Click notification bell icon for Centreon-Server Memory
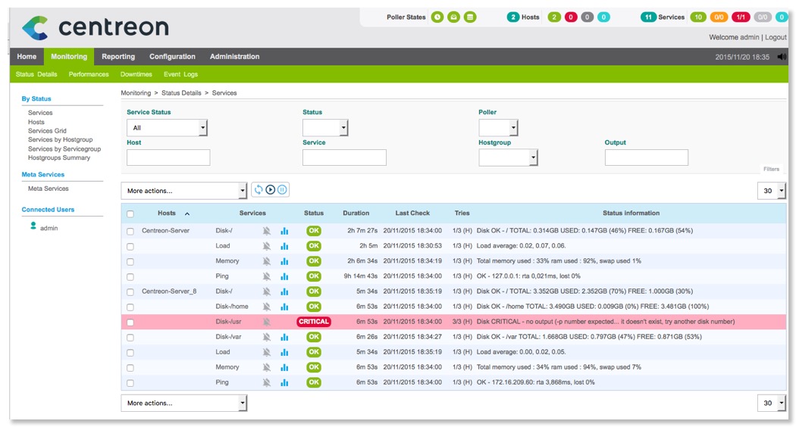The image size is (796, 427). tap(267, 261)
